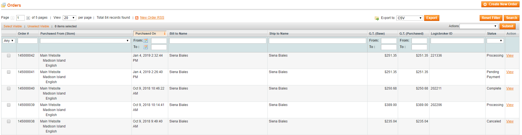
Task: Toggle the Purchased On sort arrow
Action: coord(165,33)
